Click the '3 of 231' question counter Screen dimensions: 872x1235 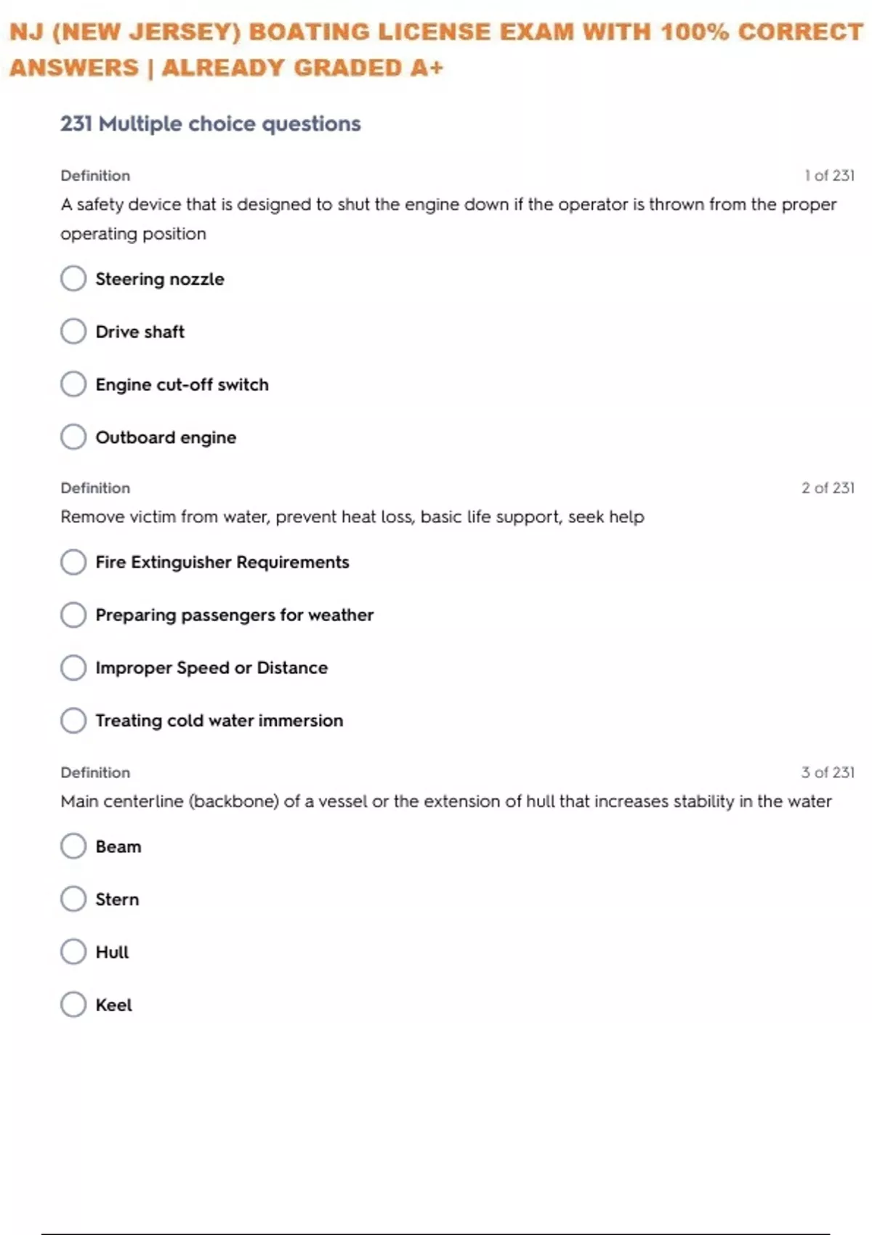828,772
